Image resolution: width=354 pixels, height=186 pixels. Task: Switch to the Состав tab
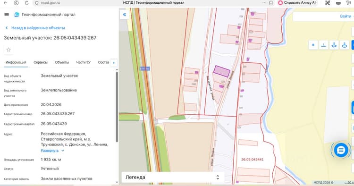click(x=103, y=62)
